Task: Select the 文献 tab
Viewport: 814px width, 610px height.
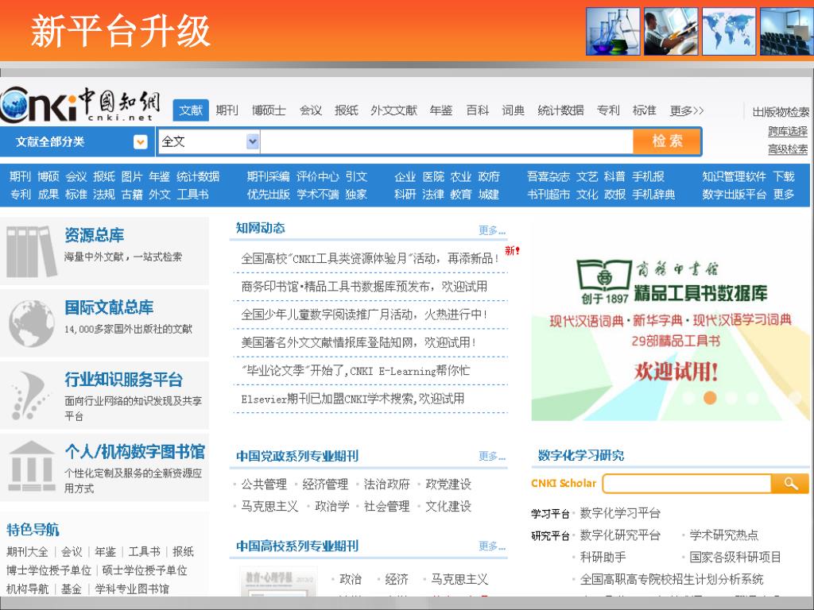Action: 191,110
